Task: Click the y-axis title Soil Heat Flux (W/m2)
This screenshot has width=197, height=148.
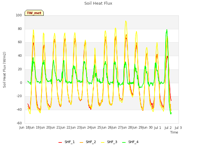Action: 4,70
